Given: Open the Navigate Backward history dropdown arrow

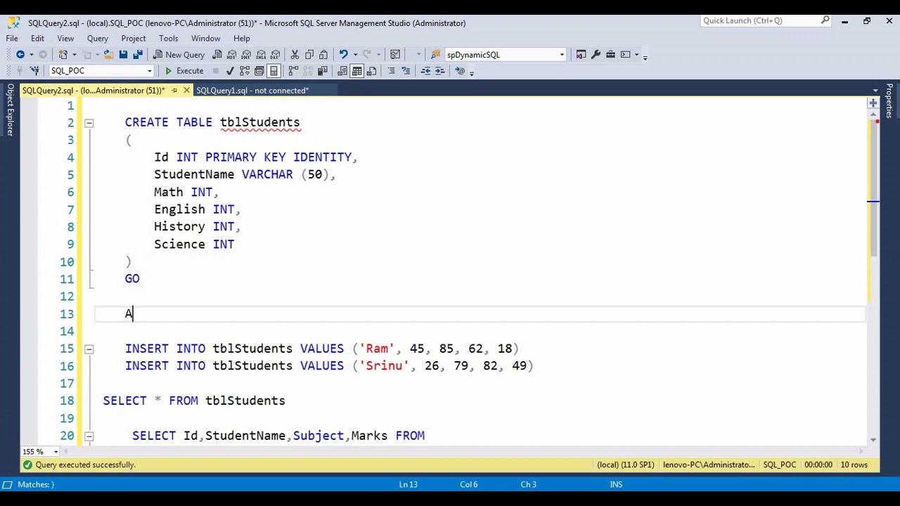Looking at the screenshot, I should (32, 54).
